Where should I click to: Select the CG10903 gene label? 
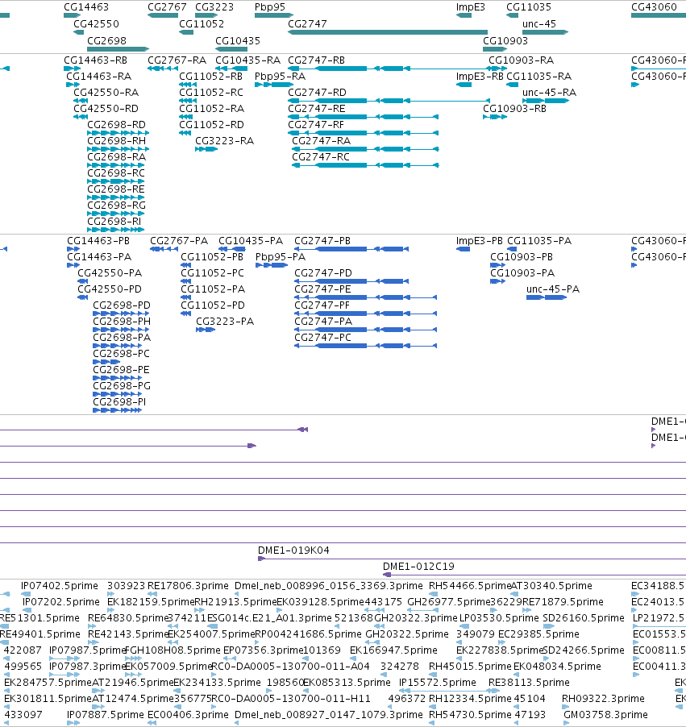pos(505,41)
